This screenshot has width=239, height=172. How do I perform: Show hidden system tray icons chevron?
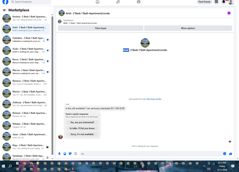pos(204,166)
